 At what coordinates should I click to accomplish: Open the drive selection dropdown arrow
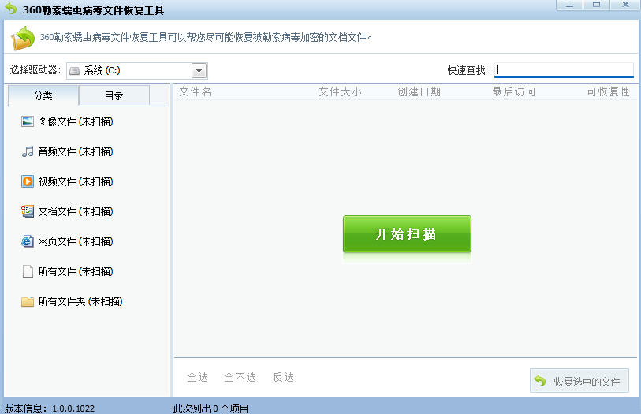(199, 71)
